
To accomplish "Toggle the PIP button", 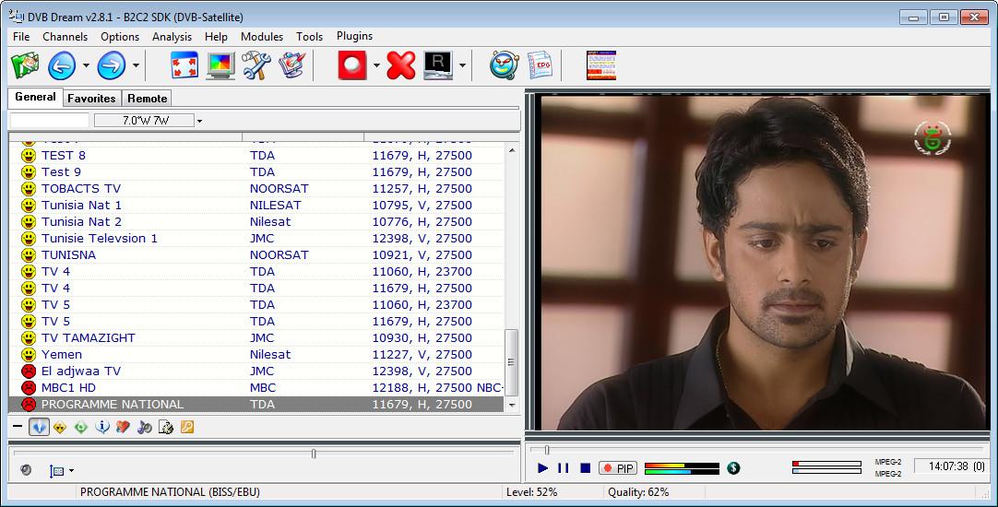I will pyautogui.click(x=618, y=468).
